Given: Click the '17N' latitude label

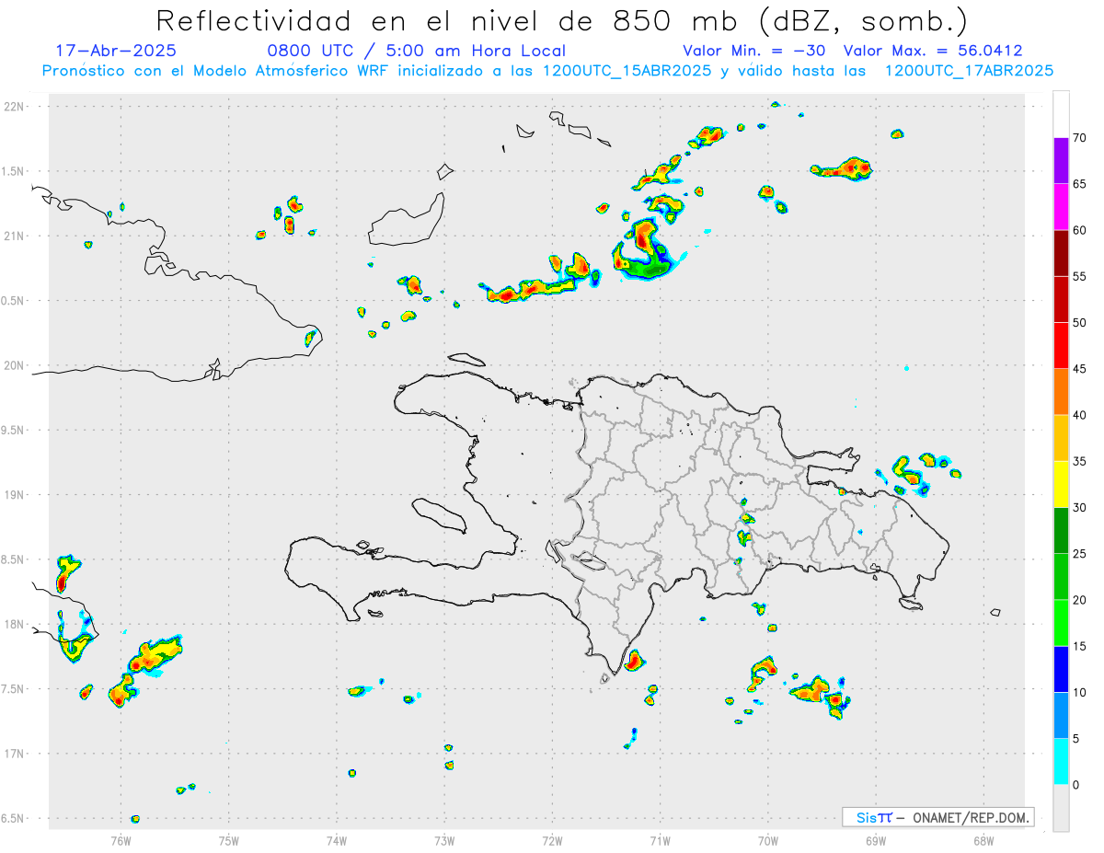Looking at the screenshot, I should coord(15,754).
